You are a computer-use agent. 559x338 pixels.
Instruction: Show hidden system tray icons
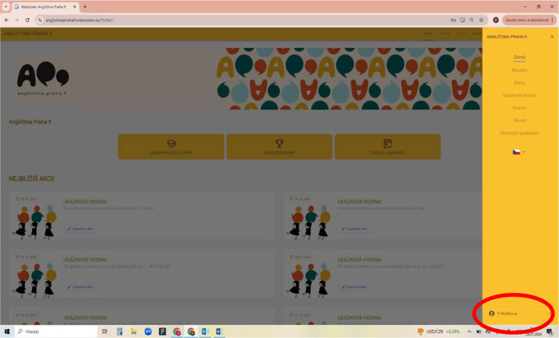click(x=469, y=331)
